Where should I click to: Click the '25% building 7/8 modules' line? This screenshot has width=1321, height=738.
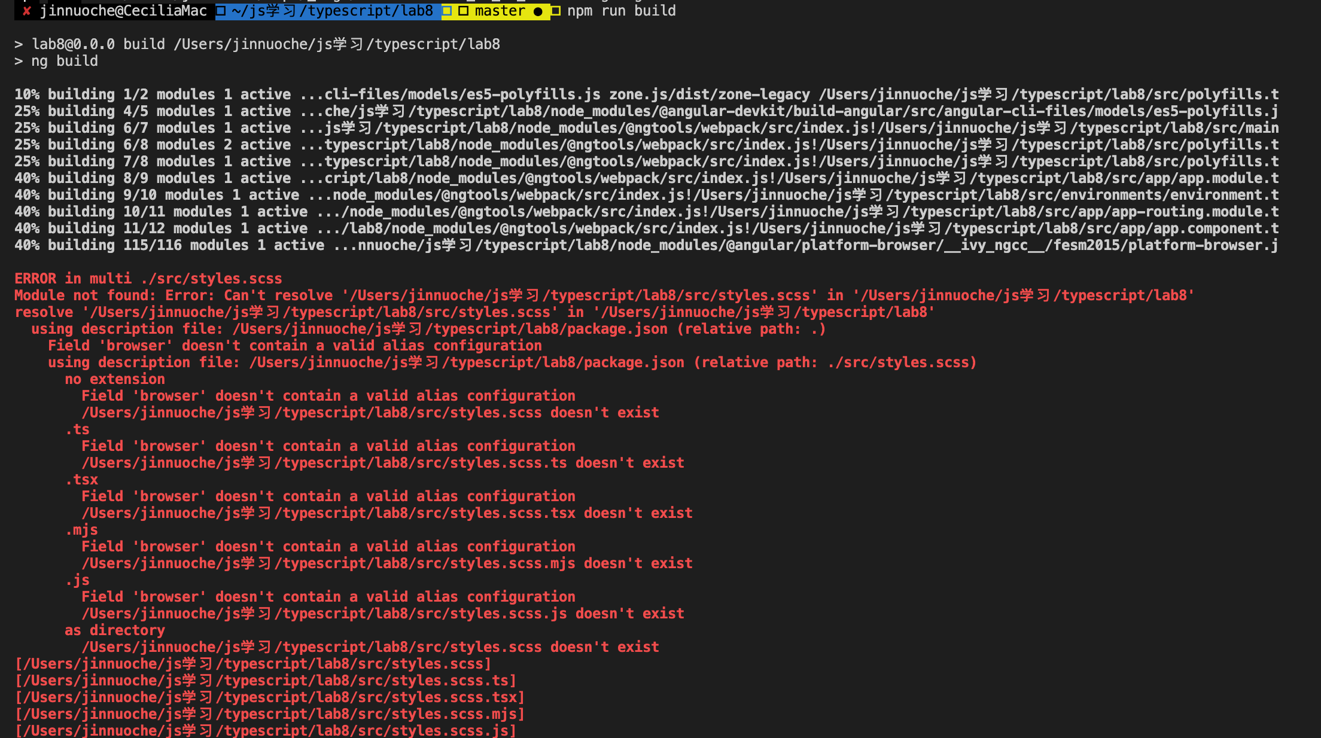(647, 161)
